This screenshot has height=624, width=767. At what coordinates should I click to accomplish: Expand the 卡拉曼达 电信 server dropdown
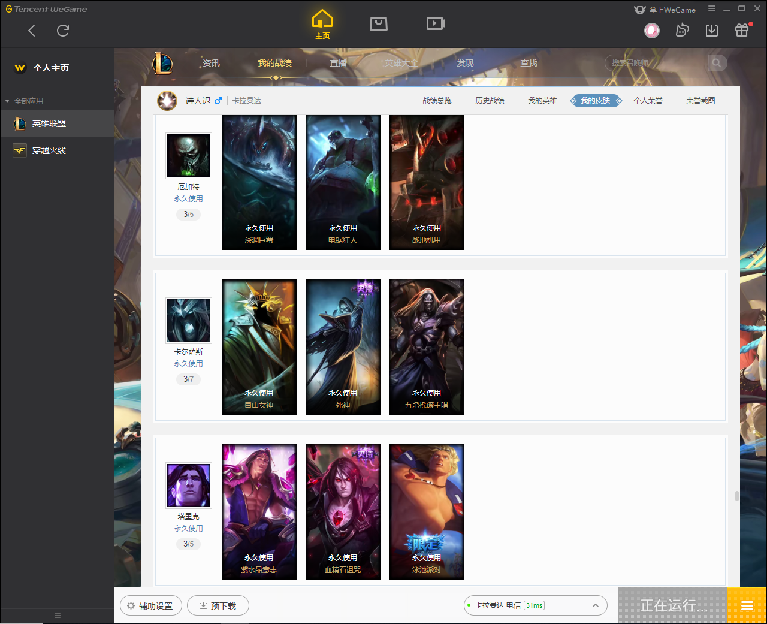click(x=536, y=605)
